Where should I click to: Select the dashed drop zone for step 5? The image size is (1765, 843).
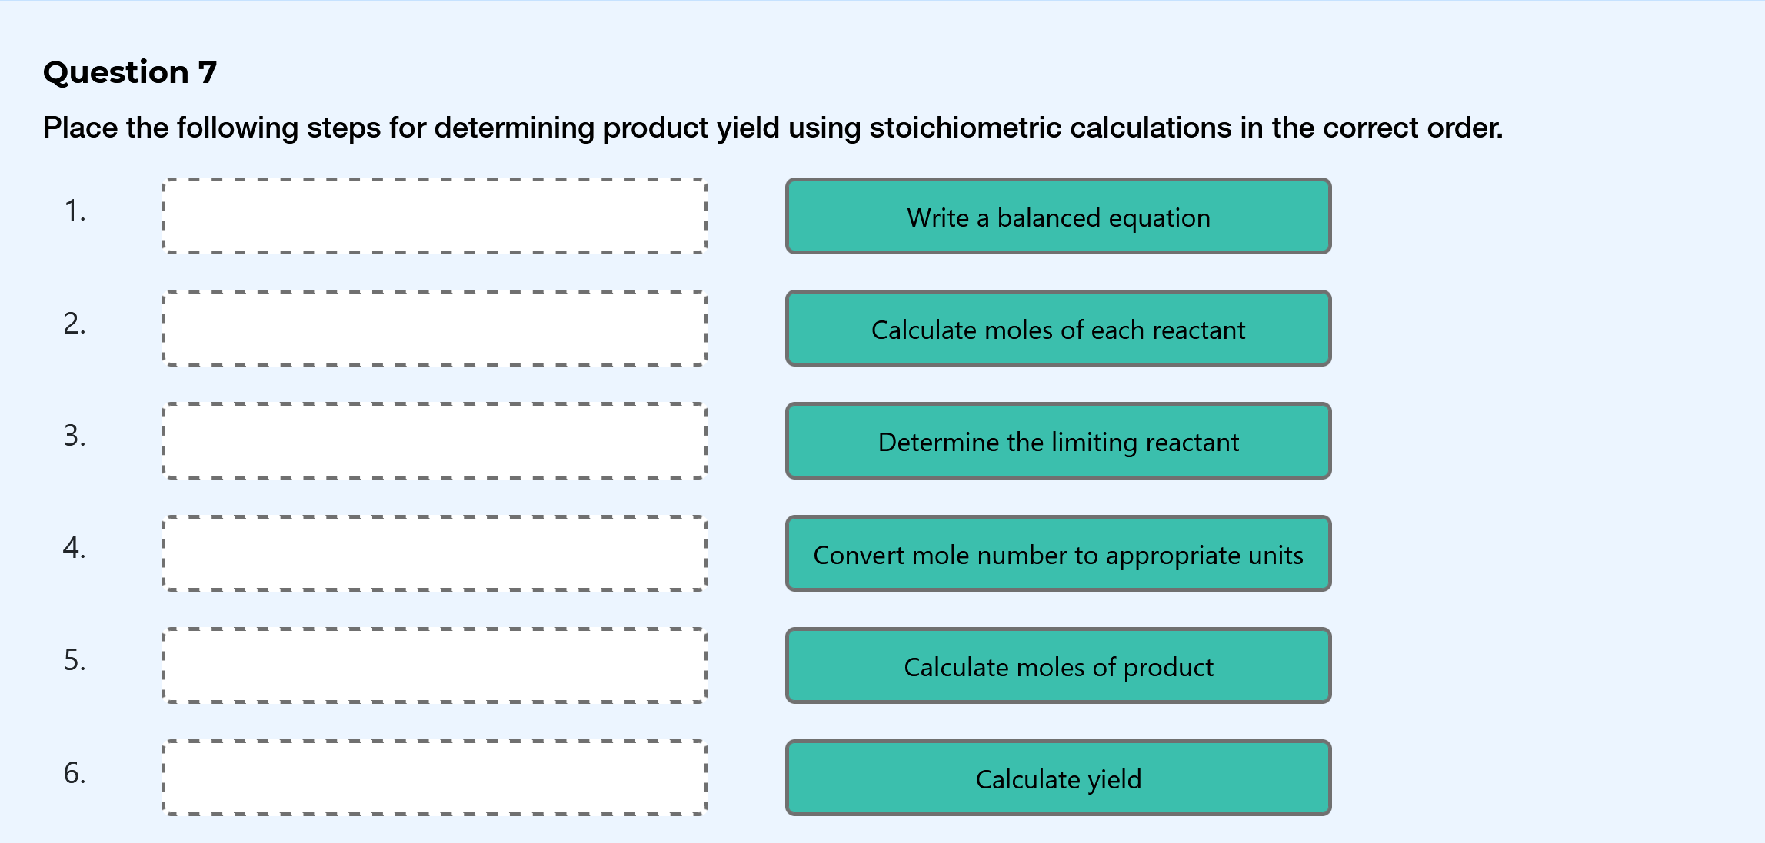click(435, 666)
